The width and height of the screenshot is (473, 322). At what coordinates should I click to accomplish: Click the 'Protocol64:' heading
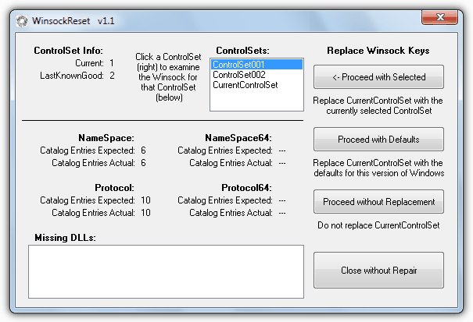coord(246,188)
